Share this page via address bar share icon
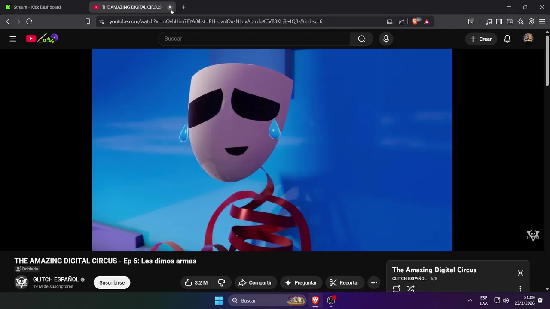The width and height of the screenshot is (550, 309). (402, 21)
